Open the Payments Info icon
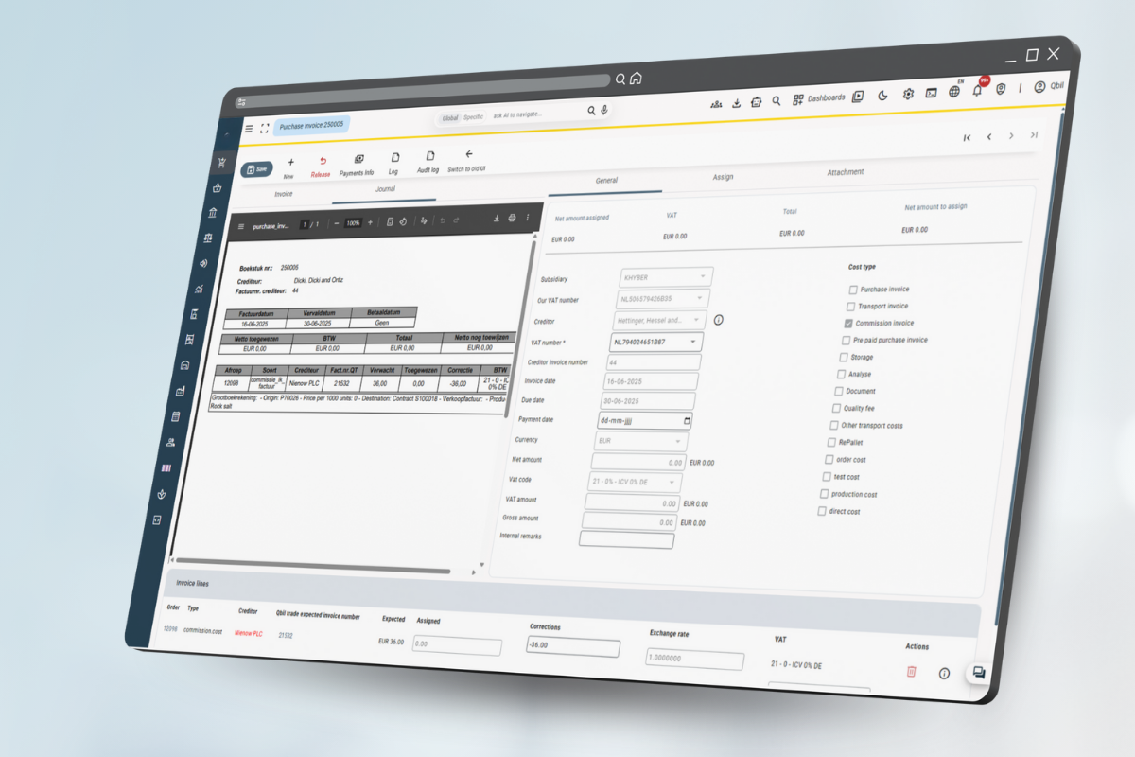Image resolution: width=1135 pixels, height=757 pixels. point(358,159)
